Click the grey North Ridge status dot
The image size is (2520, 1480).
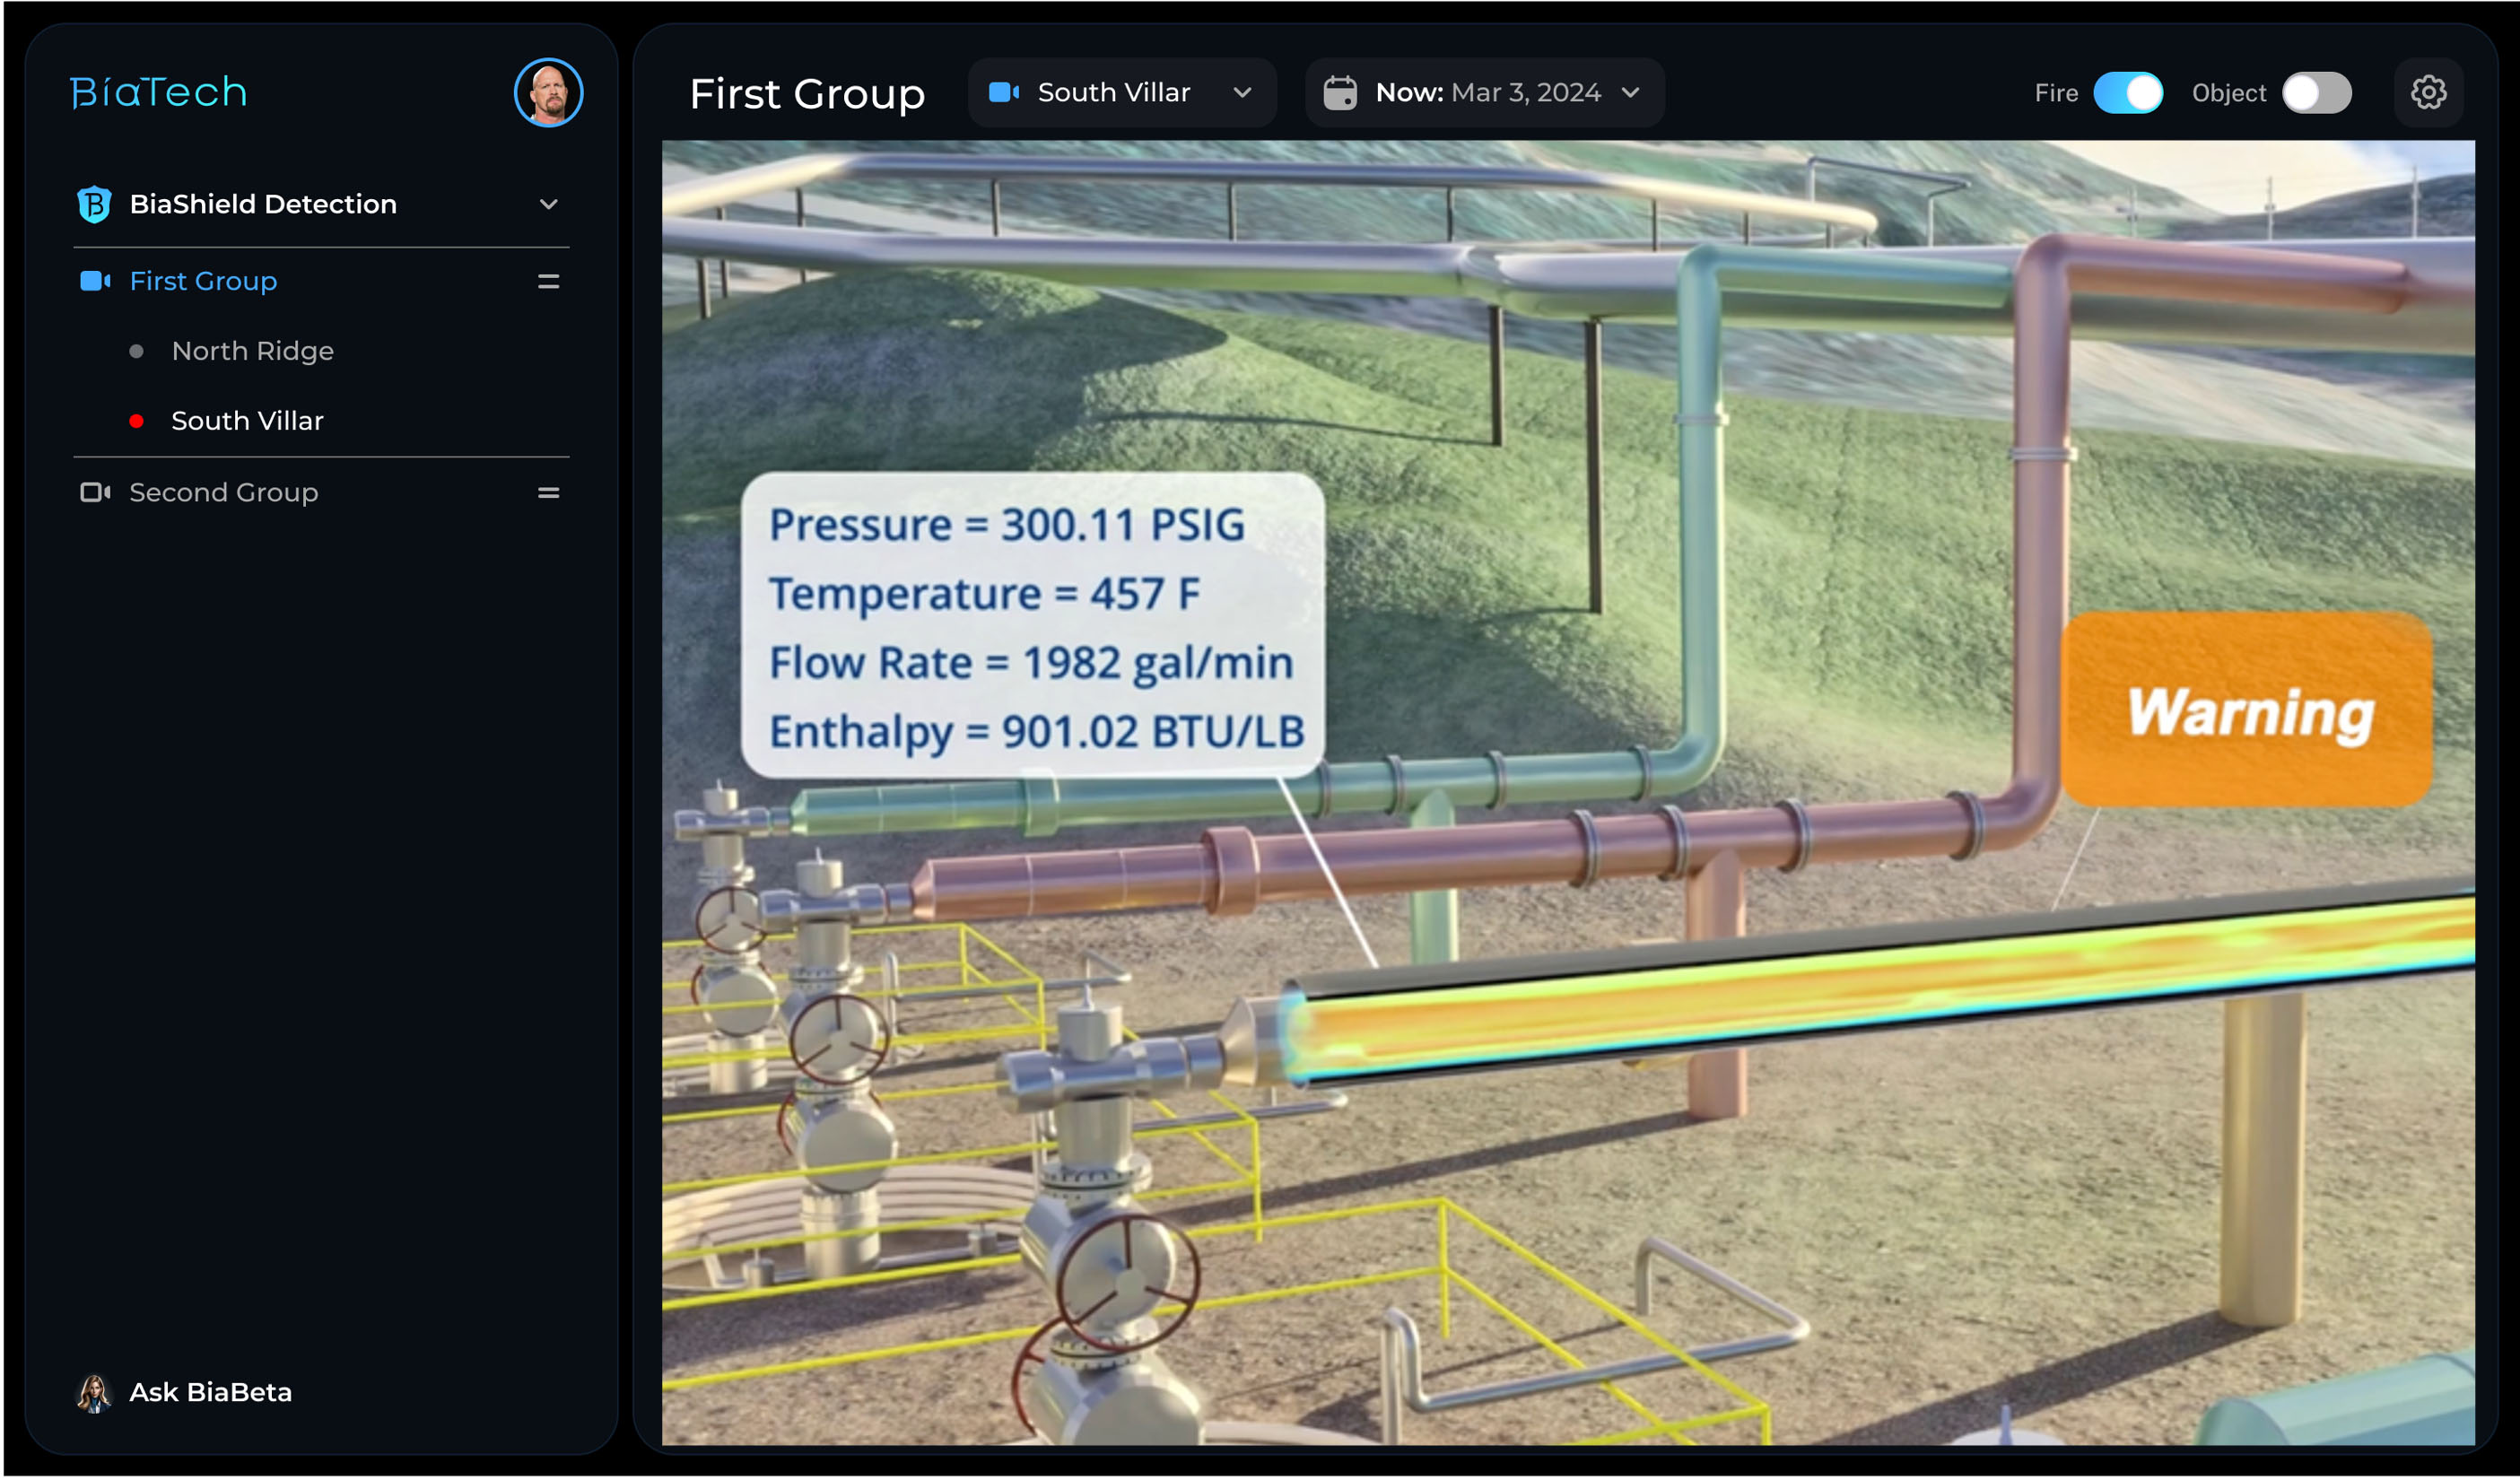pyautogui.click(x=136, y=351)
